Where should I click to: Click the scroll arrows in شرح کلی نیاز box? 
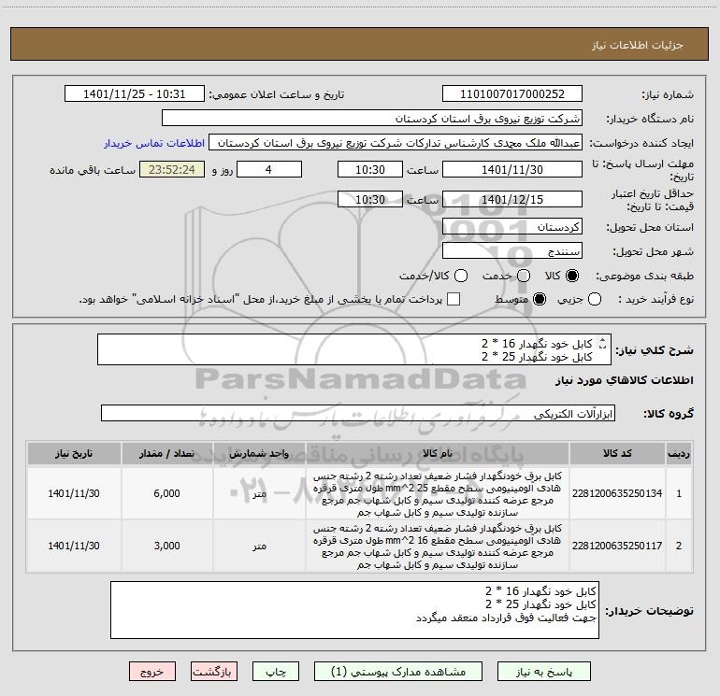[x=602, y=343]
